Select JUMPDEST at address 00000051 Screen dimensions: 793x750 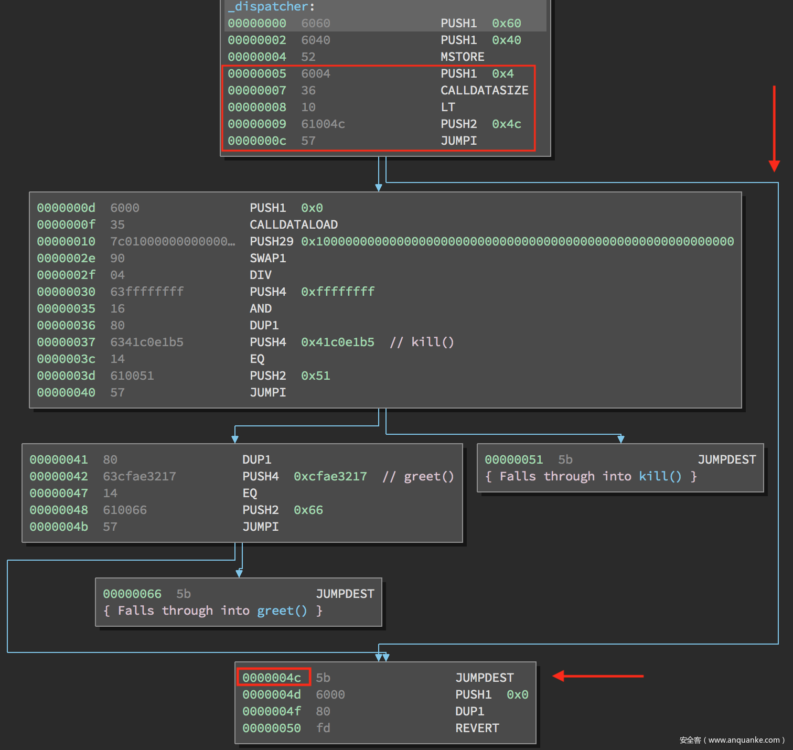click(726, 459)
